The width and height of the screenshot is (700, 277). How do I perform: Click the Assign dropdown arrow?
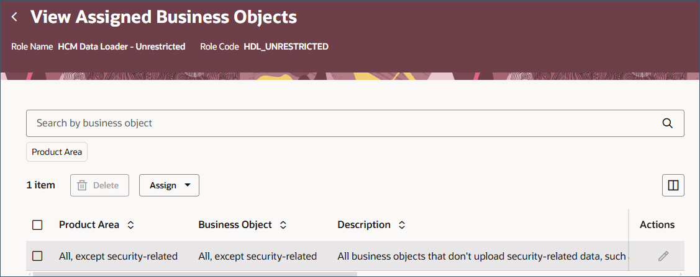(x=188, y=185)
